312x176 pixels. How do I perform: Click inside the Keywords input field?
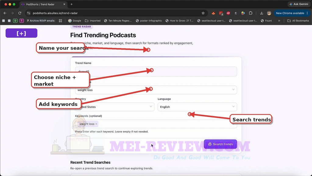click(156, 124)
